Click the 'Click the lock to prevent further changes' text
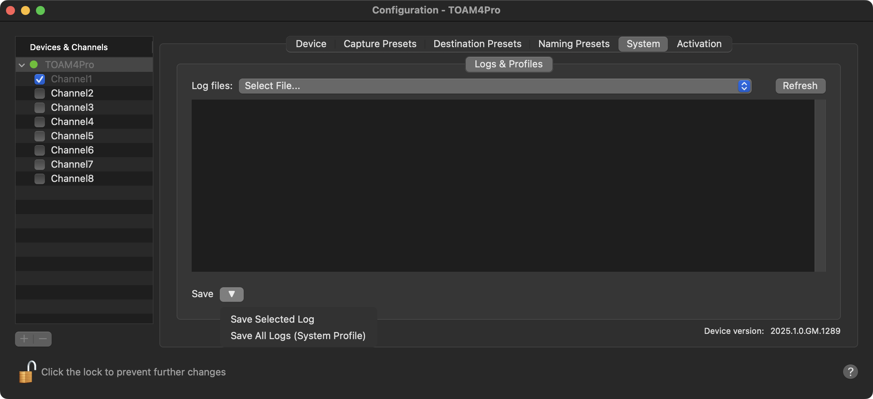The height and width of the screenshot is (399, 873). point(133,372)
